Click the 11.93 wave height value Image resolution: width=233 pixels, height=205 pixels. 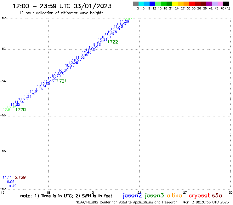coord(80,57)
